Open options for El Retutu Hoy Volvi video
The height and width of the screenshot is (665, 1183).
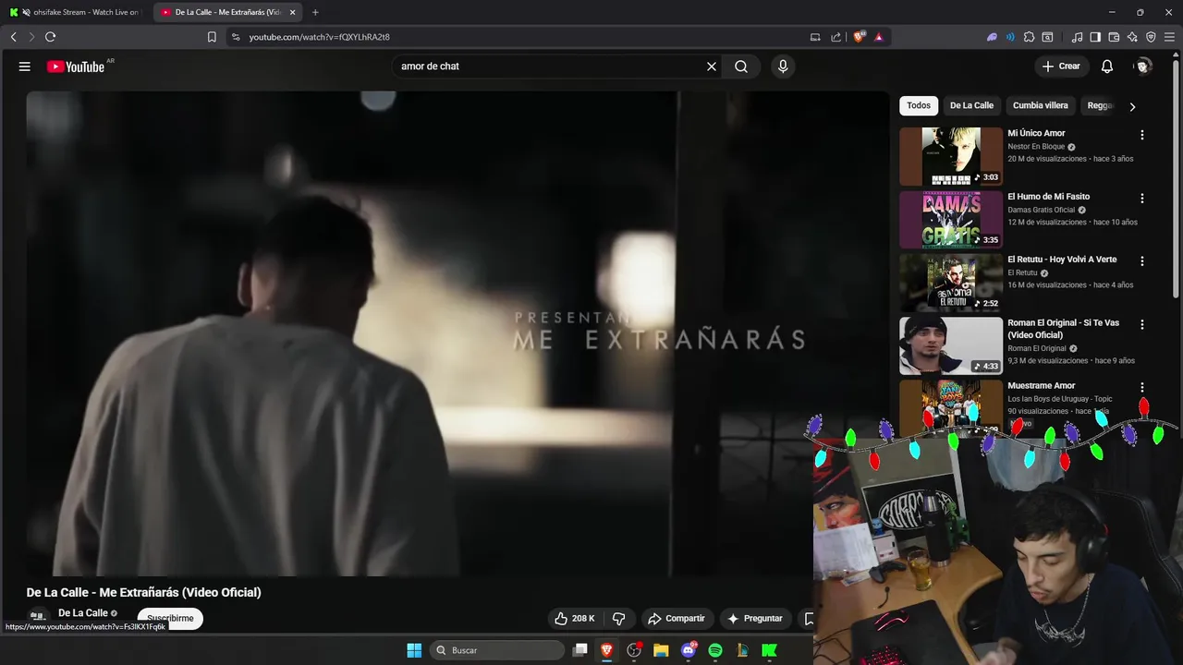click(1141, 261)
